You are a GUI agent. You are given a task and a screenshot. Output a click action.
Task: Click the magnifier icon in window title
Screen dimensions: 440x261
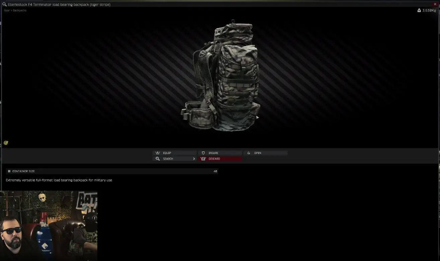coord(5,4)
